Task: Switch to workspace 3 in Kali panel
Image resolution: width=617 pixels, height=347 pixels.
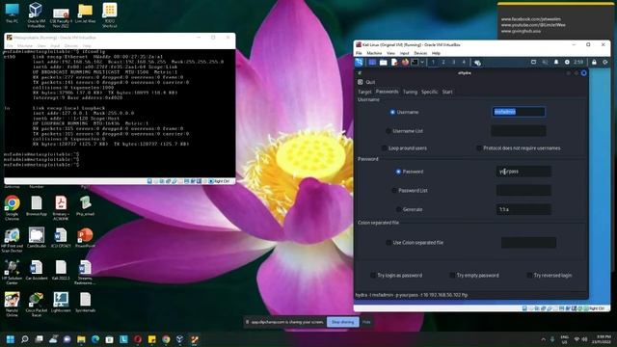Action: click(x=454, y=62)
